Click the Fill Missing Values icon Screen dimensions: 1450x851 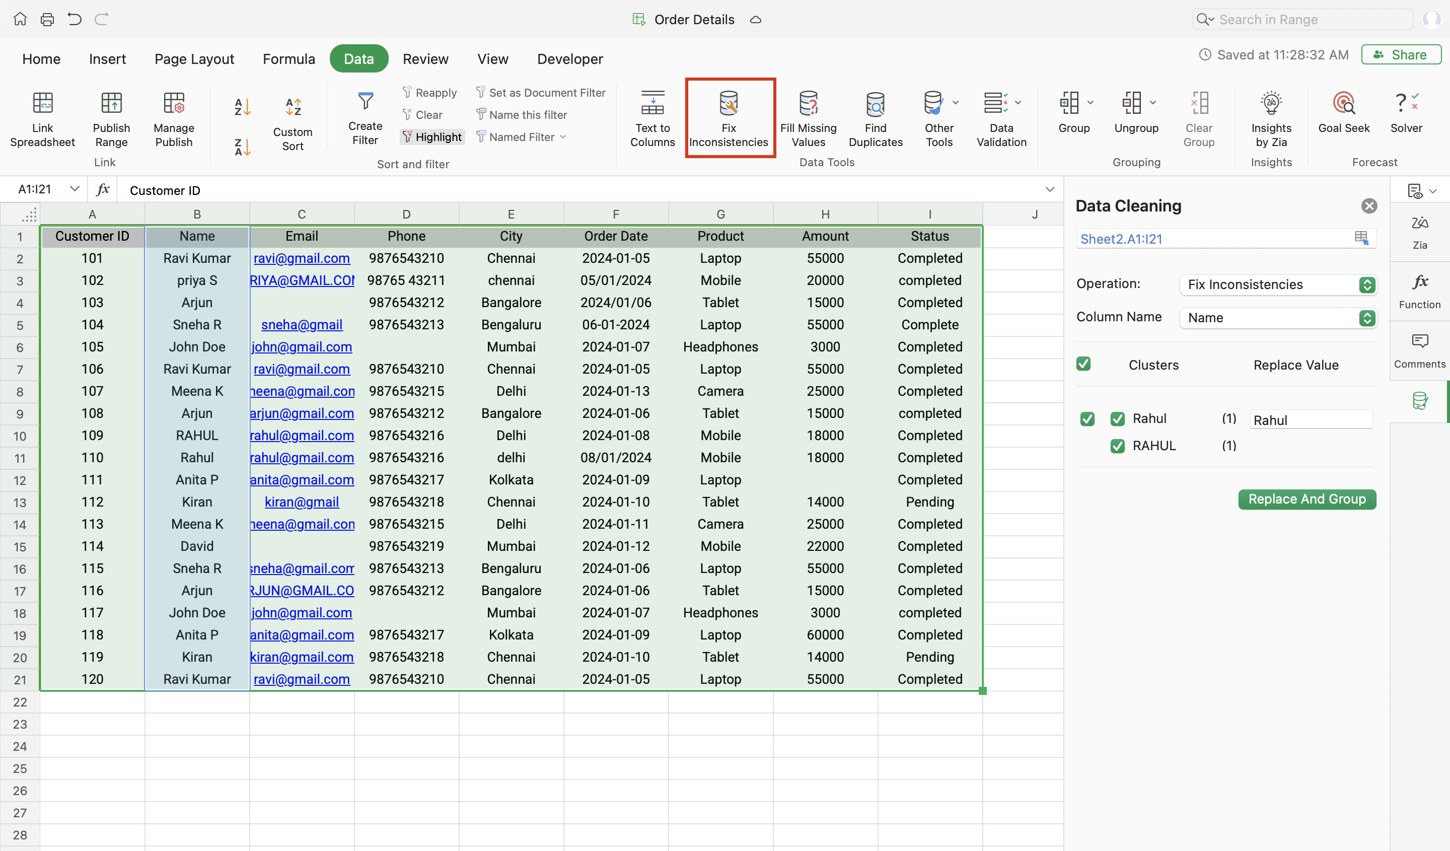coord(808,104)
